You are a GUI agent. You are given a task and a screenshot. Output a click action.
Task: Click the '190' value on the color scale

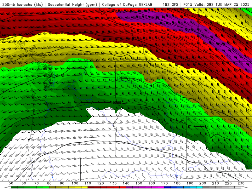click(190, 183)
